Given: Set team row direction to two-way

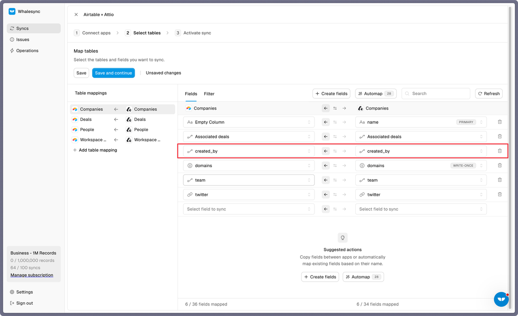Looking at the screenshot, I should (335, 180).
